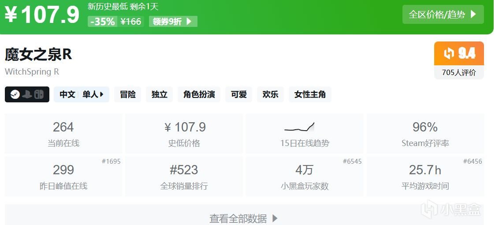The image size is (495, 225).
Task: Click the 299 昨日峰值在线 card
Action: click(63, 176)
